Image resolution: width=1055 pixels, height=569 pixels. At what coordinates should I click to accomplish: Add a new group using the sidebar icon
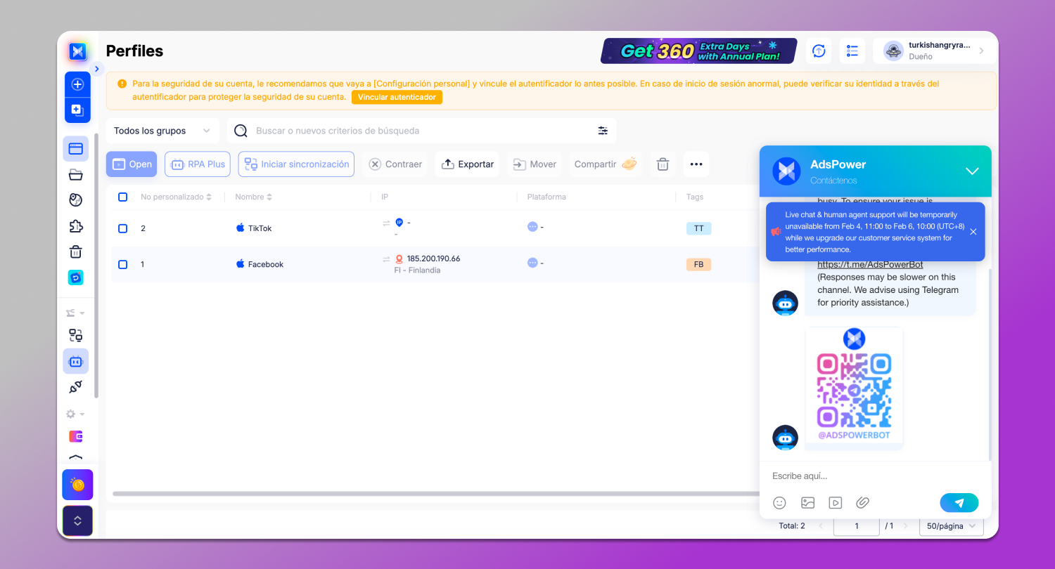(x=77, y=110)
